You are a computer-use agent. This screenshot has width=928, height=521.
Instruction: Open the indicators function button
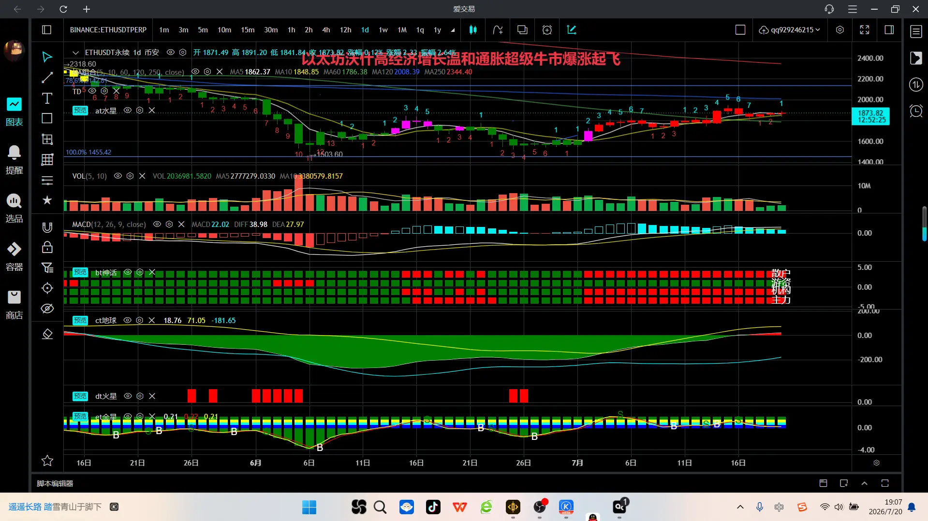[498, 30]
